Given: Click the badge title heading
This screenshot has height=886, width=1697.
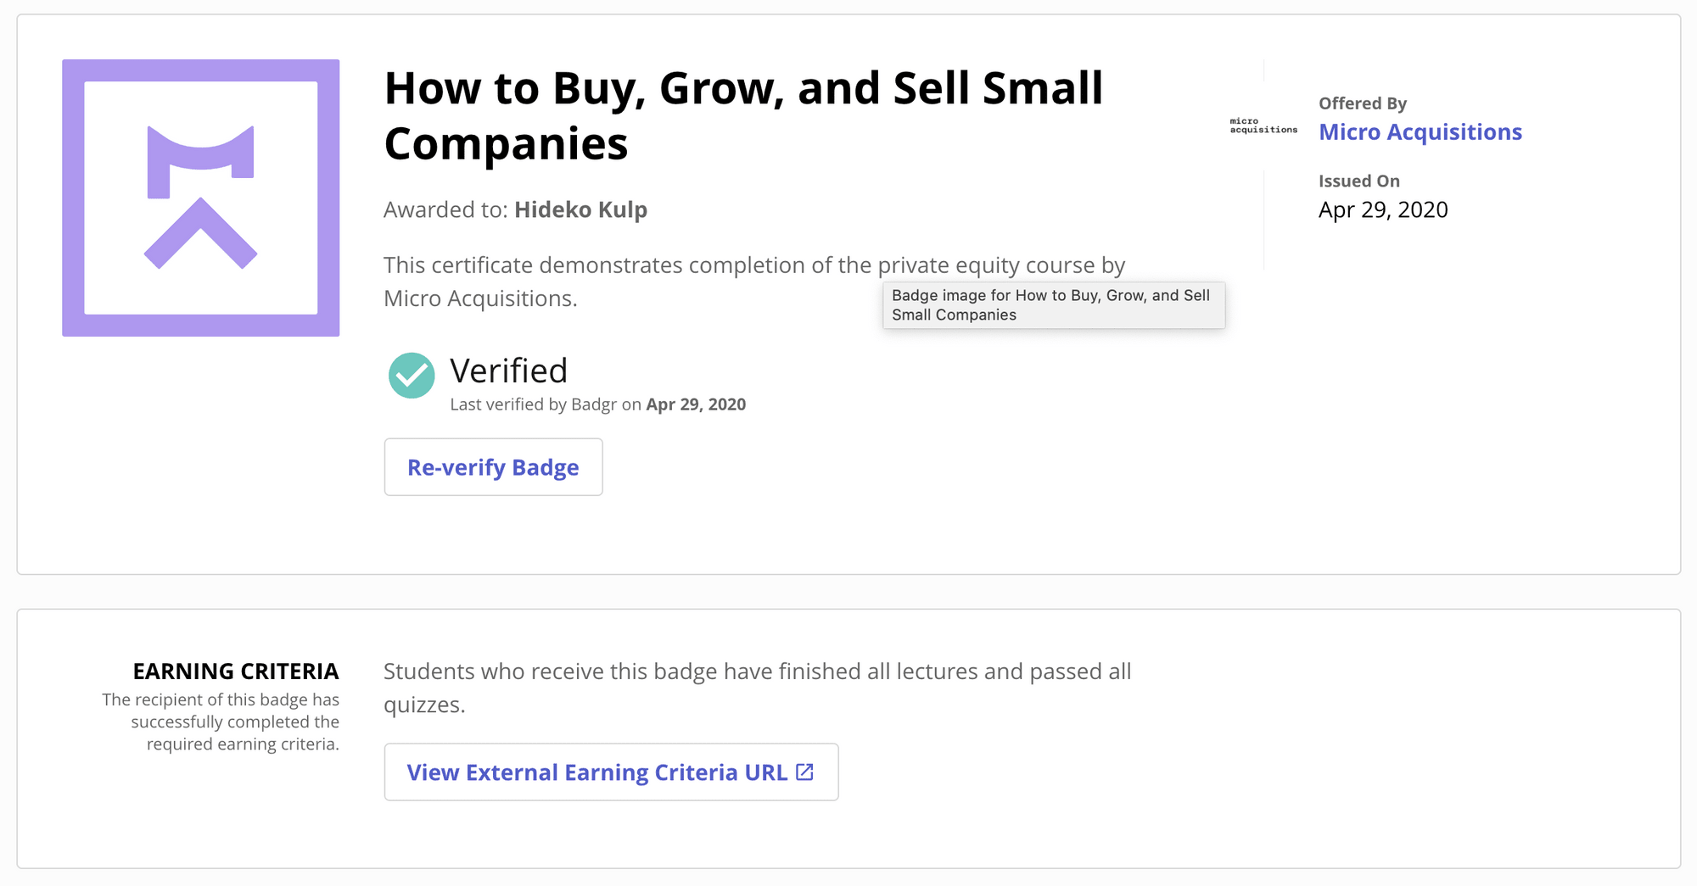Looking at the screenshot, I should [x=743, y=115].
